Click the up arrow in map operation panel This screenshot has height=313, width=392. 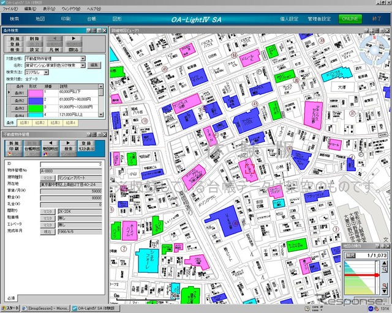[385, 263]
